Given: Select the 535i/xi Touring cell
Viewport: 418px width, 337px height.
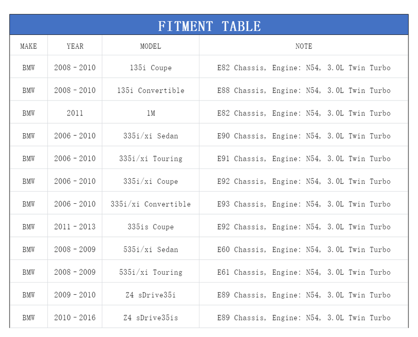Looking at the screenshot, I should [151, 272].
